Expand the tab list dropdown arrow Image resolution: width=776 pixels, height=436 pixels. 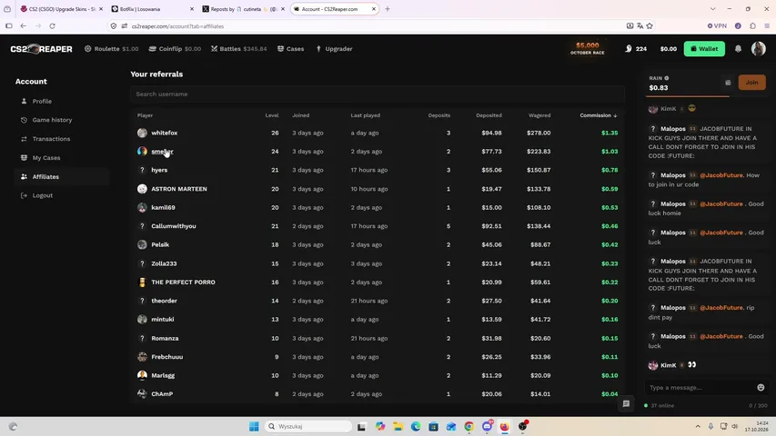(712, 9)
